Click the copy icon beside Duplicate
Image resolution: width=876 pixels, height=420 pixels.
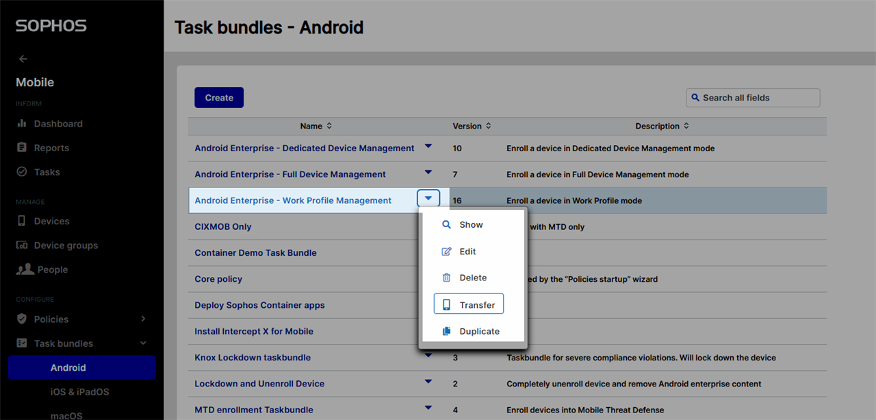(446, 331)
